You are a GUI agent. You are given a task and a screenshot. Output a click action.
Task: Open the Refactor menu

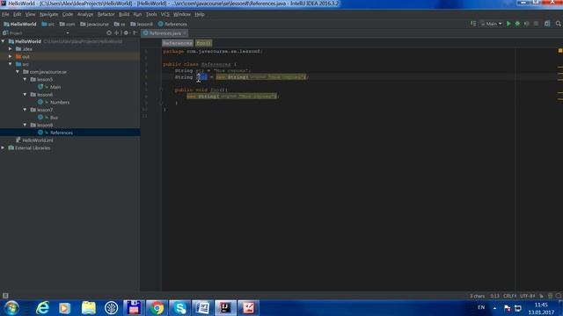click(106, 14)
